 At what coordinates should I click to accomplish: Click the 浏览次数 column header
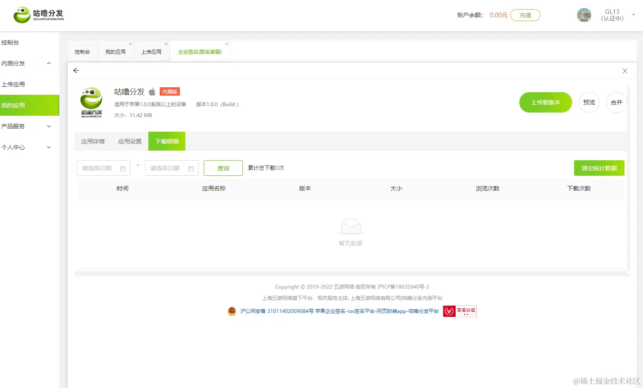pyautogui.click(x=488, y=188)
